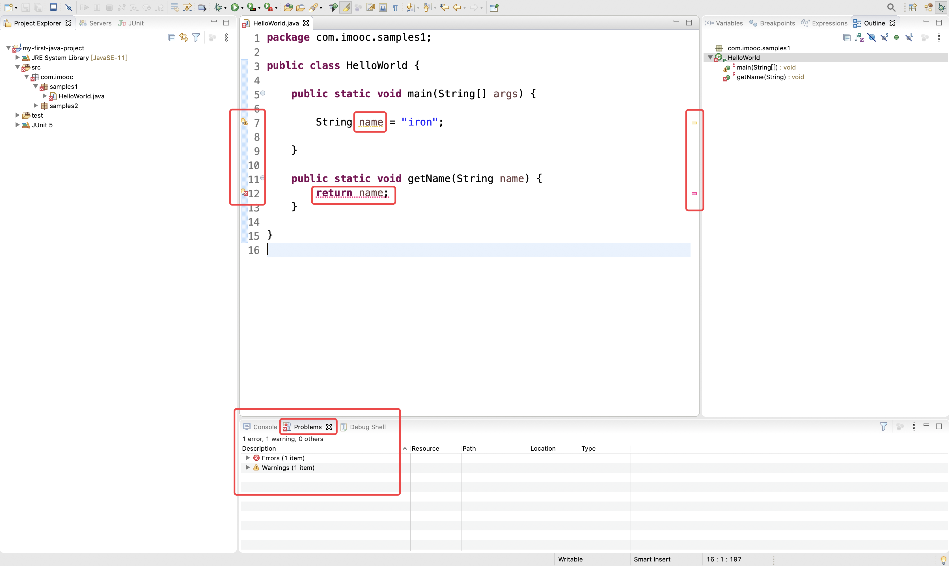The width and height of the screenshot is (949, 566).
Task: Click the Problems view filter funnel icon
Action: (x=883, y=426)
